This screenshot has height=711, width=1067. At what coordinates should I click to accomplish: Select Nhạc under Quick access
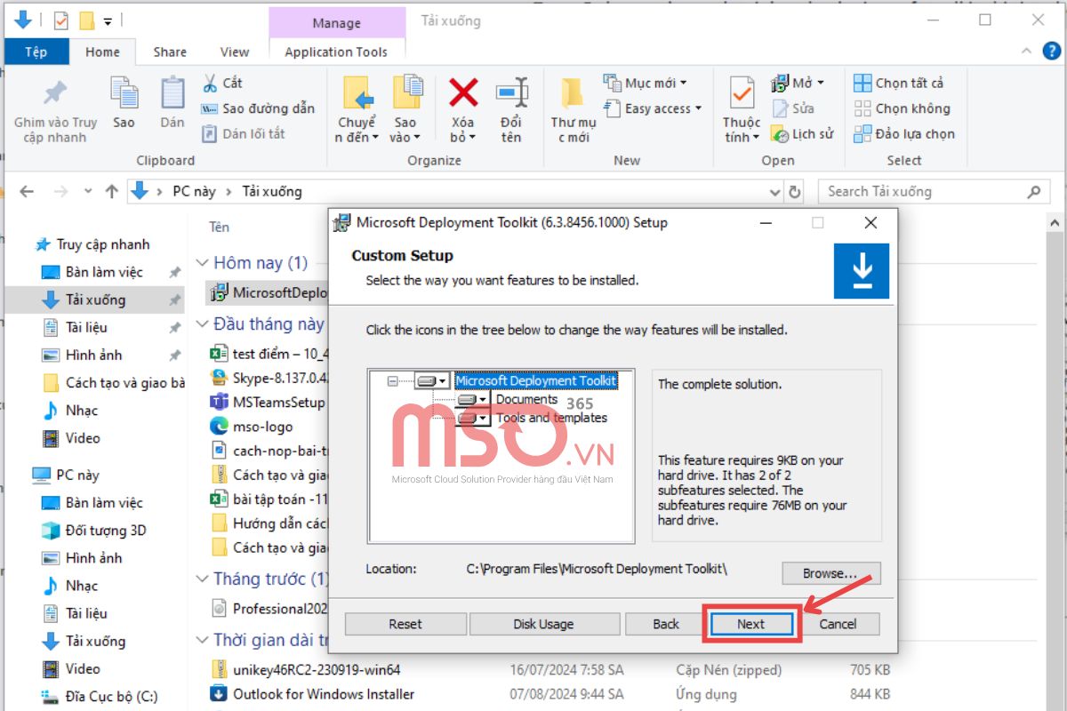[x=82, y=411]
